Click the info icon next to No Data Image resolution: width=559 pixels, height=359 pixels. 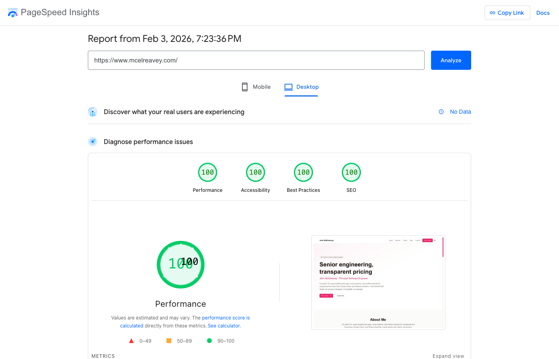(441, 112)
